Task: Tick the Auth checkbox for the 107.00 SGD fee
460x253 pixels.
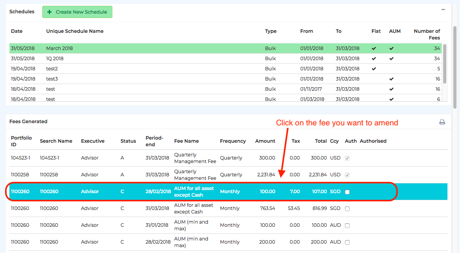Action: 347,192
